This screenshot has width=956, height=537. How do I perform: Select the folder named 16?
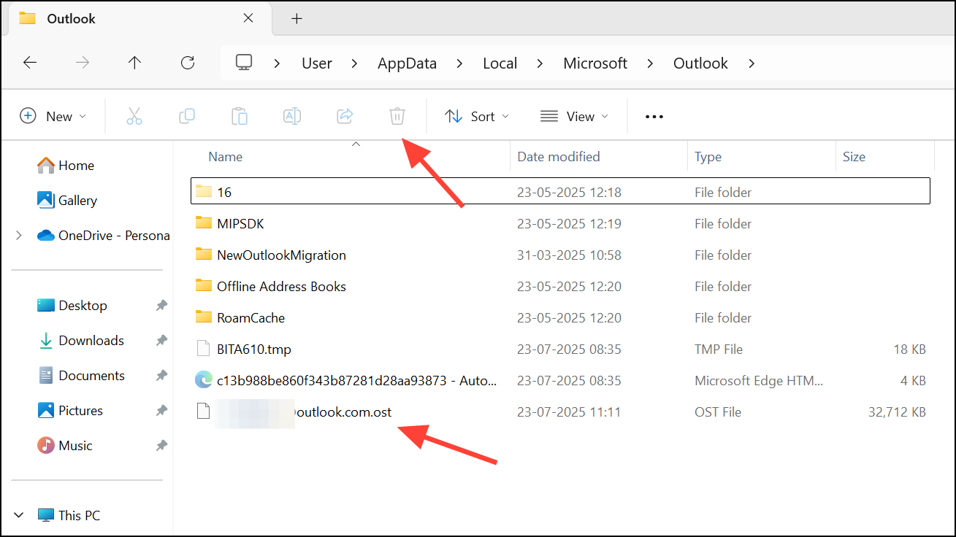point(560,192)
